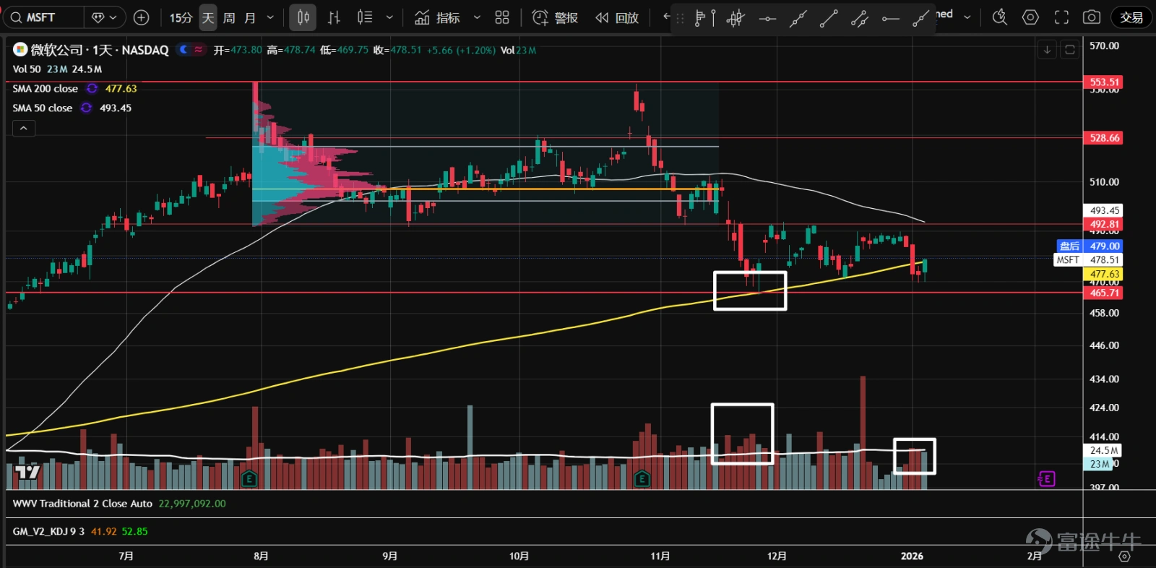The width and height of the screenshot is (1156, 568).
Task: Click the 492.81 red price label
Action: [1104, 224]
